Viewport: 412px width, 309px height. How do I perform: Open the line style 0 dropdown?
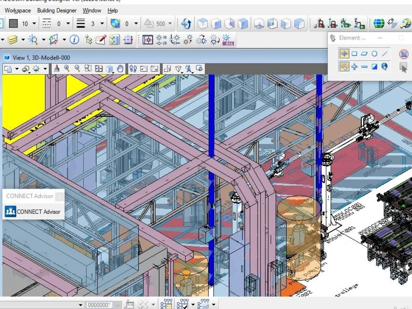(68, 23)
